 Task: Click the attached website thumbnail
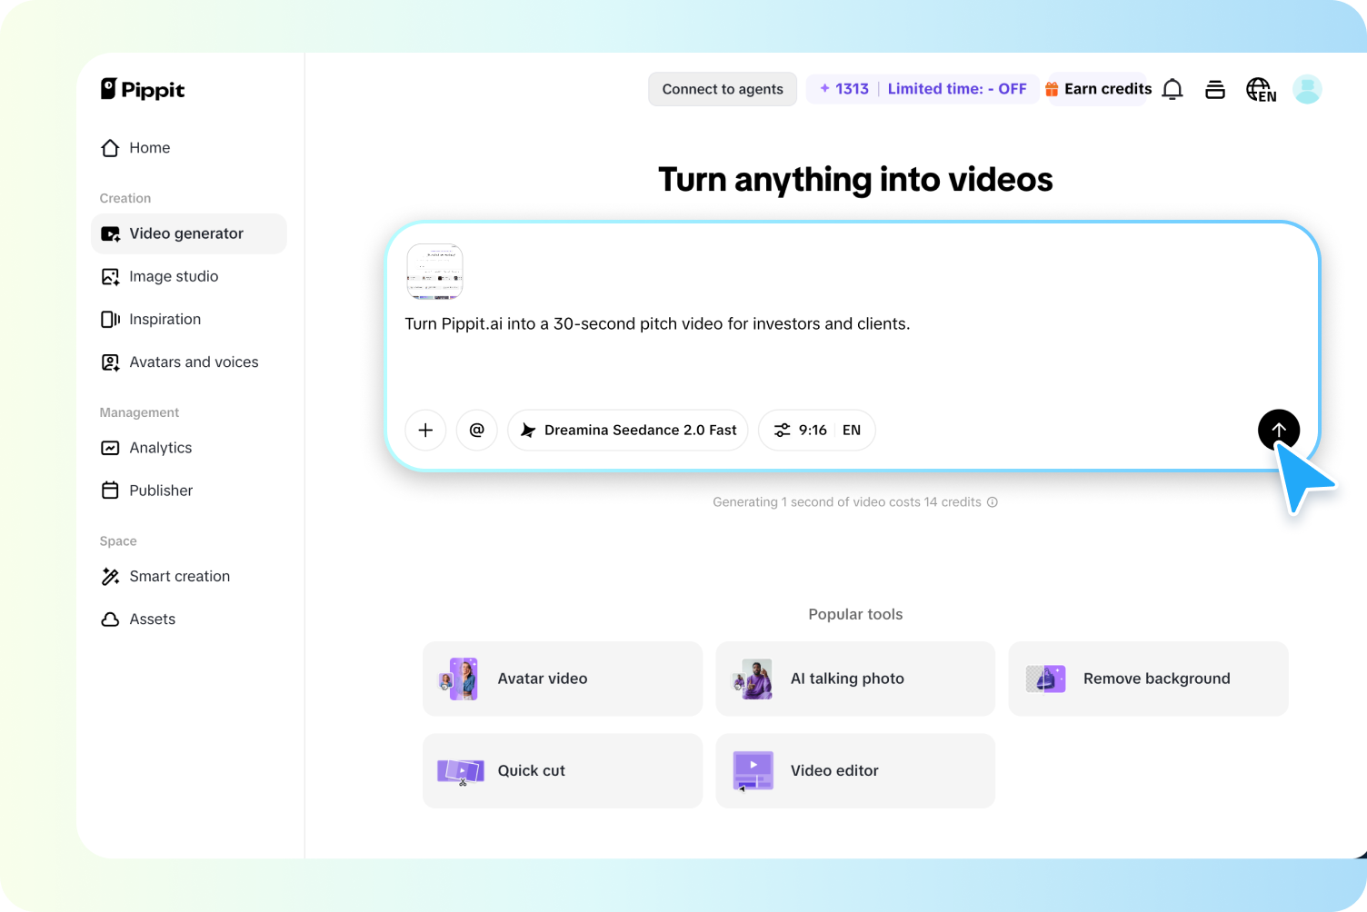[x=434, y=272]
